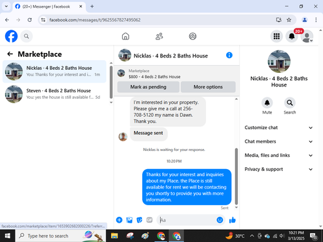Open the Groups icon in top navigation

193,36
